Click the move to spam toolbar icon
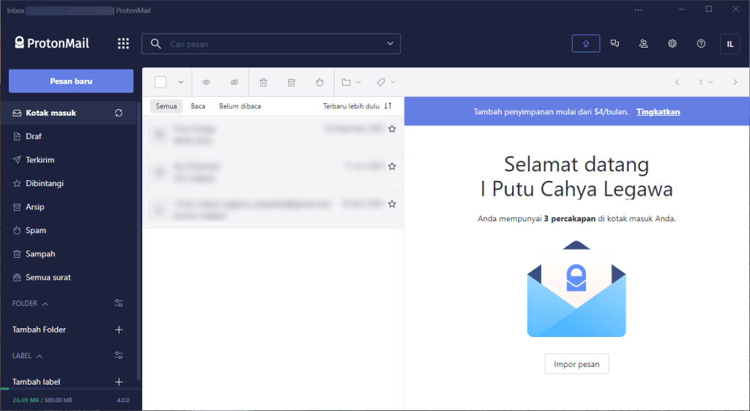This screenshot has height=411, width=750. (x=319, y=82)
